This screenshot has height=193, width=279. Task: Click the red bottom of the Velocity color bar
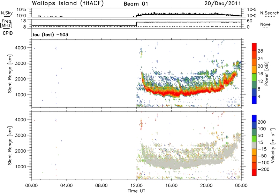click(254, 172)
